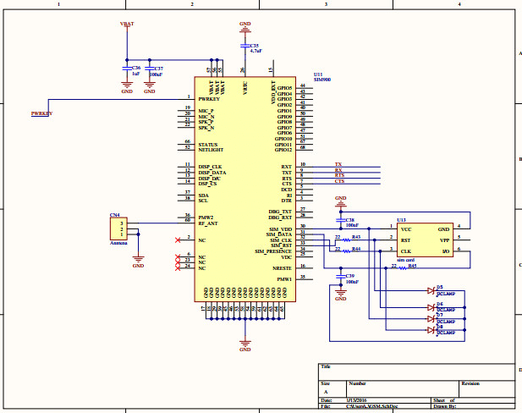This screenshot has width=522, height=413.
Task: Select the R45 22 ohm resistor
Action: pos(403,267)
